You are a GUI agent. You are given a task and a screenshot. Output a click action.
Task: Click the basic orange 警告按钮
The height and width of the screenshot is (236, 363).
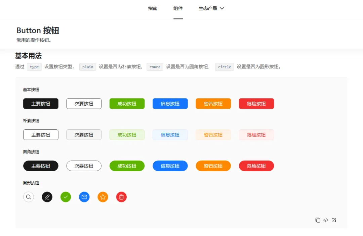pyautogui.click(x=213, y=104)
